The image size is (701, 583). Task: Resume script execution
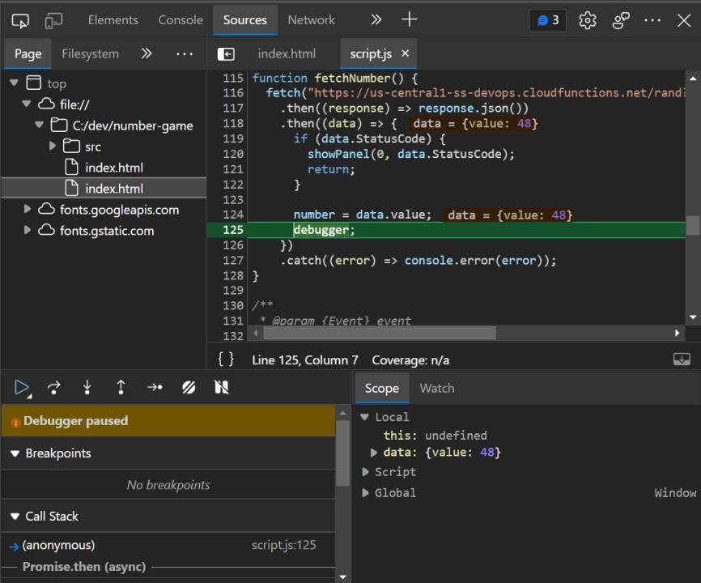click(21, 388)
